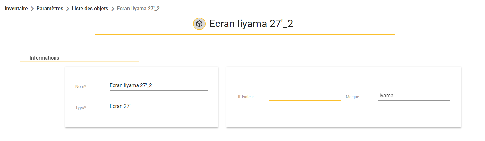Click the Type* label
This screenshot has height=141, width=485.
click(x=81, y=108)
